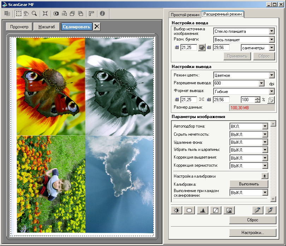Switch to the Расширенный режим tab
Image resolution: width=286 pixels, height=246 pixels.
(222, 14)
